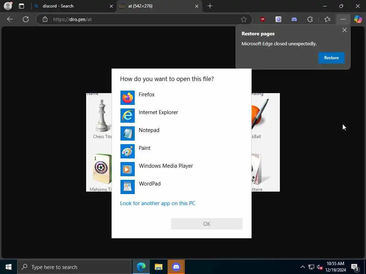The image size is (366, 274).
Task: Close the at (542×276) tab
Action: (x=197, y=6)
